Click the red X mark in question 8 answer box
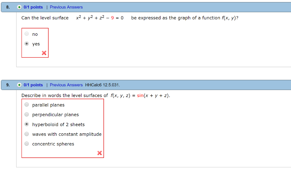Image resolution: width=291 pixels, height=175 pixels. pos(44,53)
